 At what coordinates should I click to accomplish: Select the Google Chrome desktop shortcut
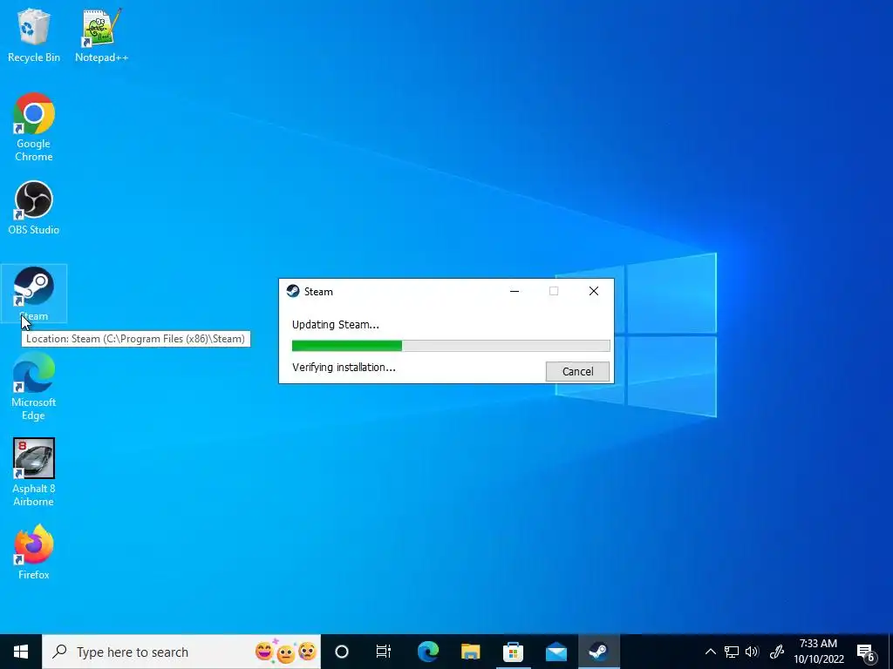pyautogui.click(x=34, y=127)
